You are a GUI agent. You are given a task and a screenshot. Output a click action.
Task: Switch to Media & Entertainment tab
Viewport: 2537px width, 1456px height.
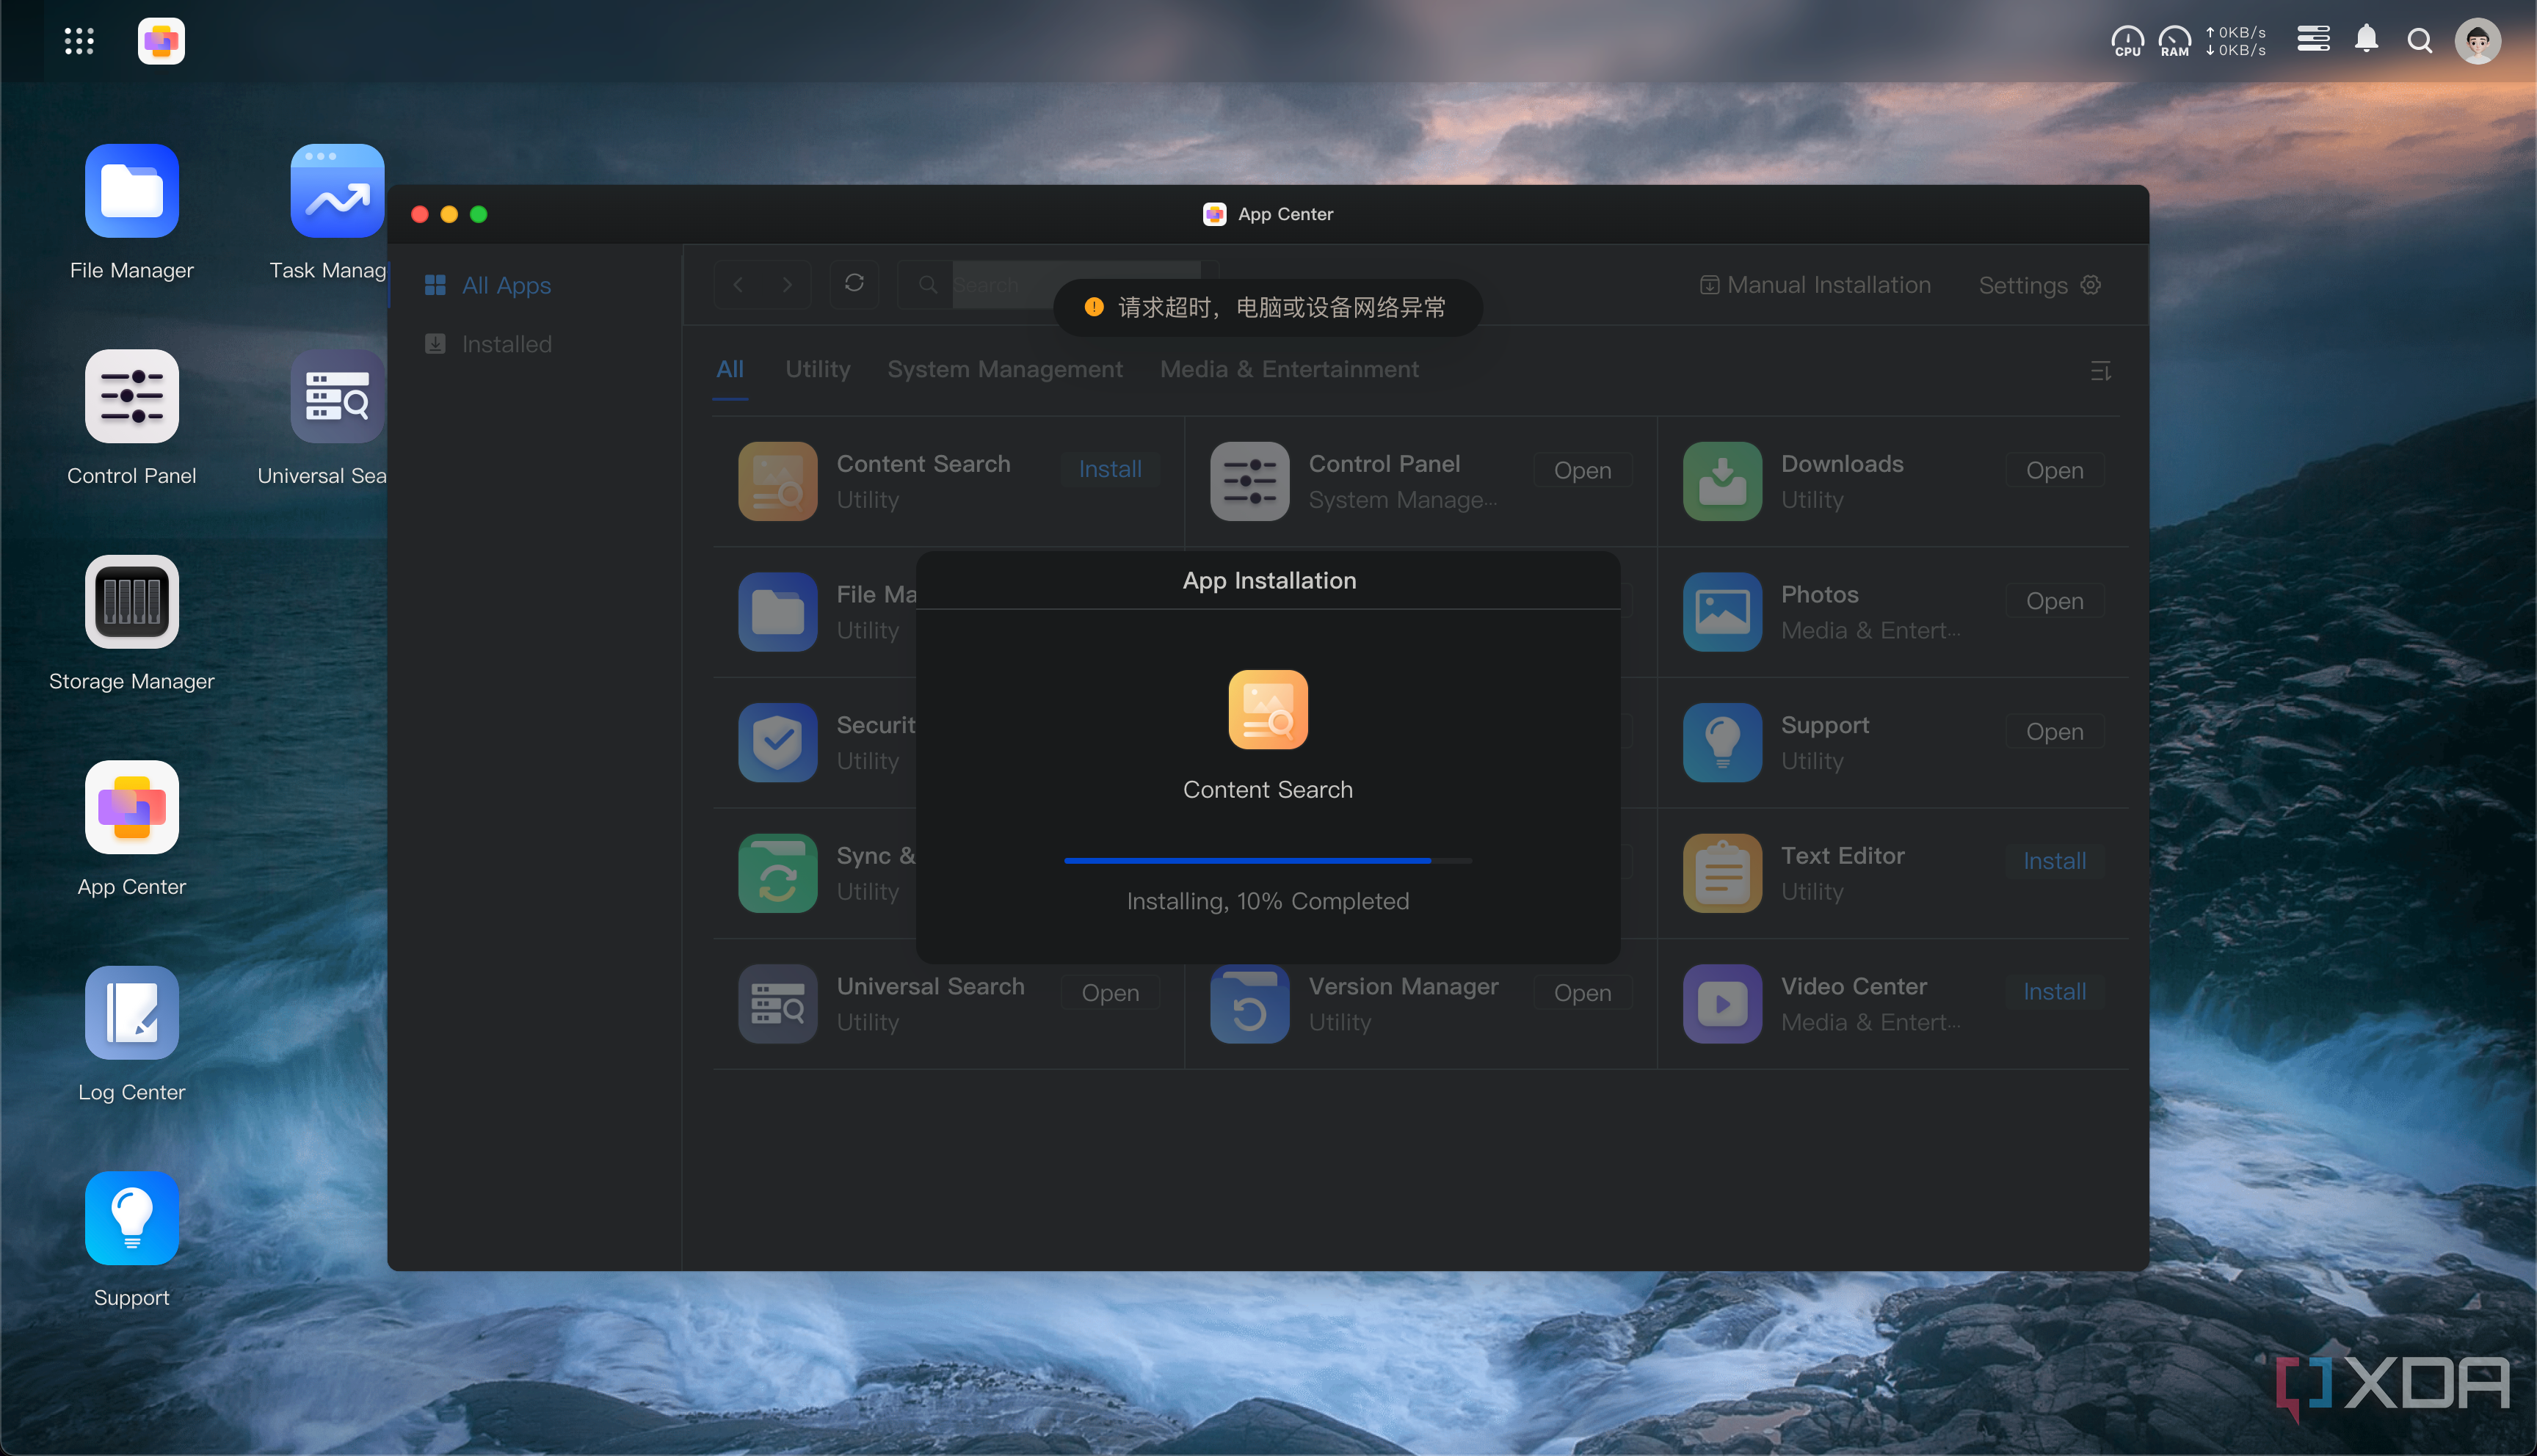point(1288,369)
